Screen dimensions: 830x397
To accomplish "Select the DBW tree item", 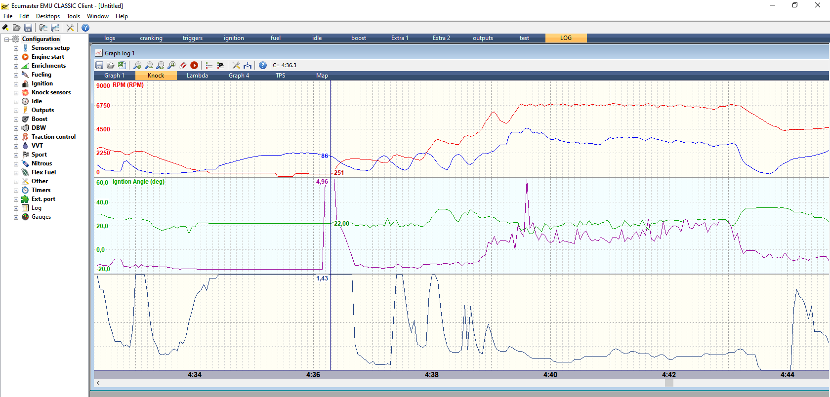I will pyautogui.click(x=39, y=128).
